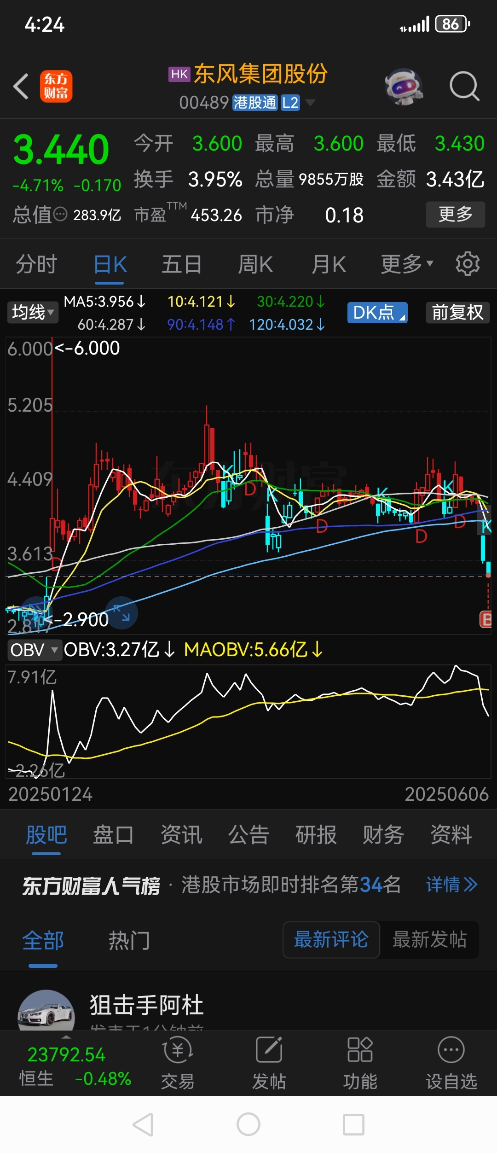Open the robot assistant avatar

coord(404,87)
